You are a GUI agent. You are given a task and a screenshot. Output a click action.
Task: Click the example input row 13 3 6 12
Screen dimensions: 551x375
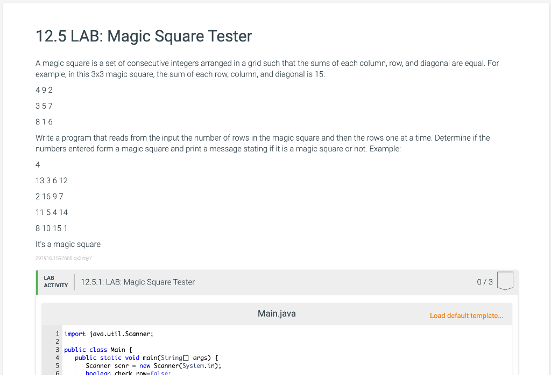click(x=52, y=180)
